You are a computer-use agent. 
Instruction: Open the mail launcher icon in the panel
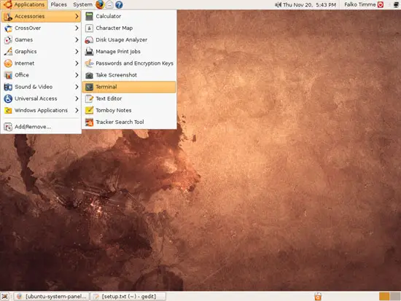tap(109, 4)
